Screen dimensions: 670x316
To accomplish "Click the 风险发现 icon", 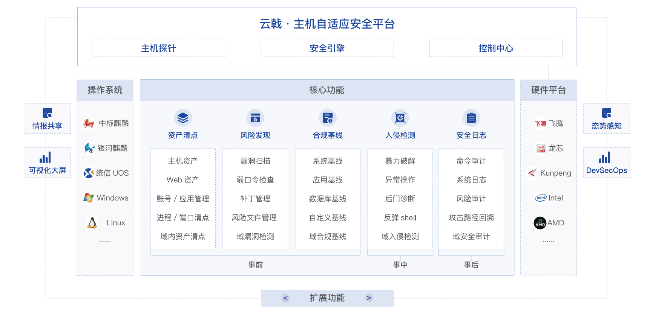I will (x=255, y=118).
